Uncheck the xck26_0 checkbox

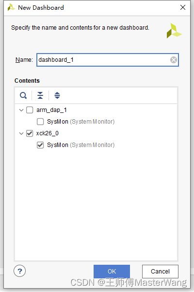[x=30, y=133]
